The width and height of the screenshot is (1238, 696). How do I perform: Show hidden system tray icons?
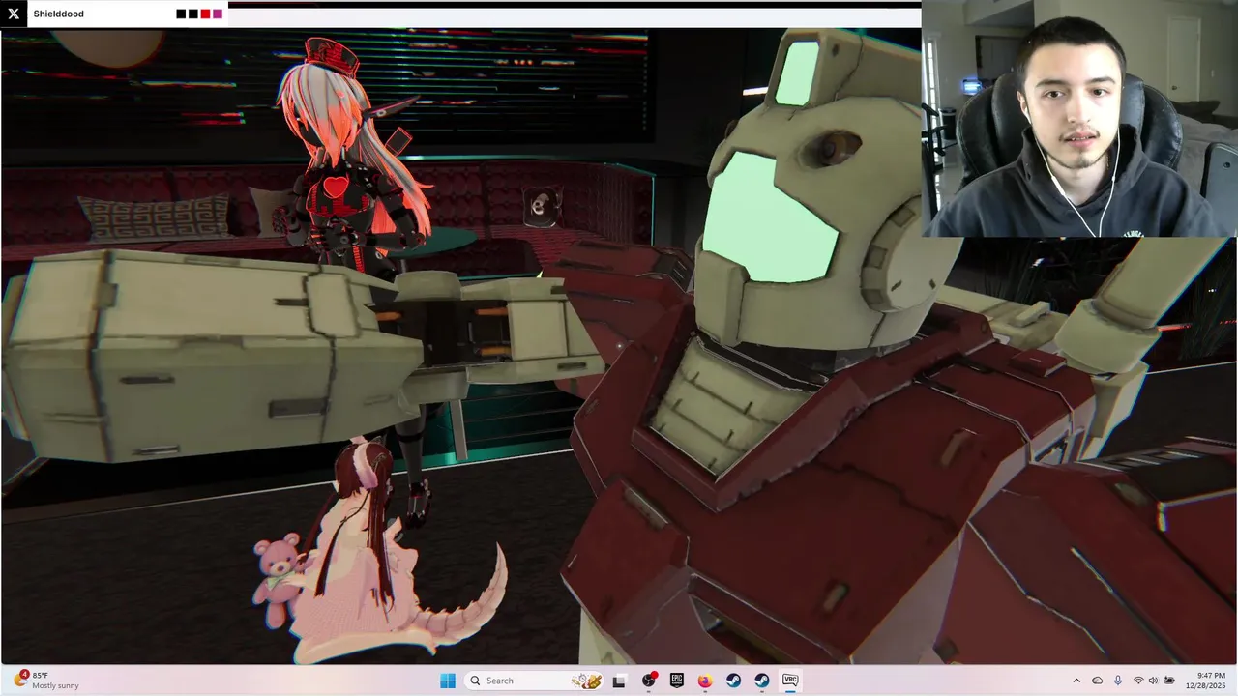[x=1077, y=681]
